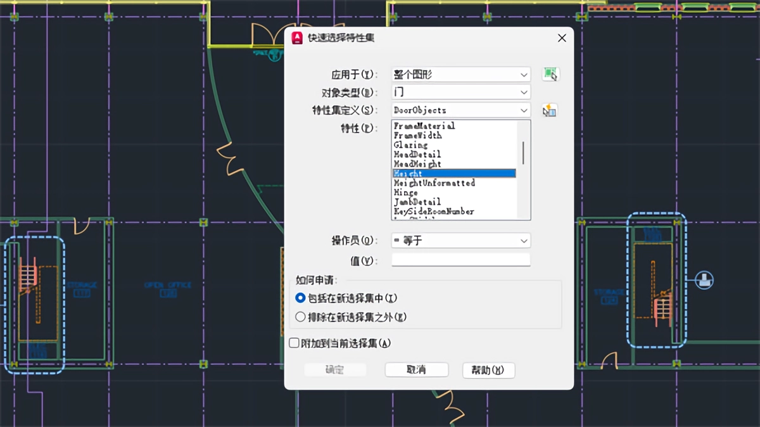Select the 包括在新选择集中 radio button
This screenshot has width=760, height=427.
point(300,298)
